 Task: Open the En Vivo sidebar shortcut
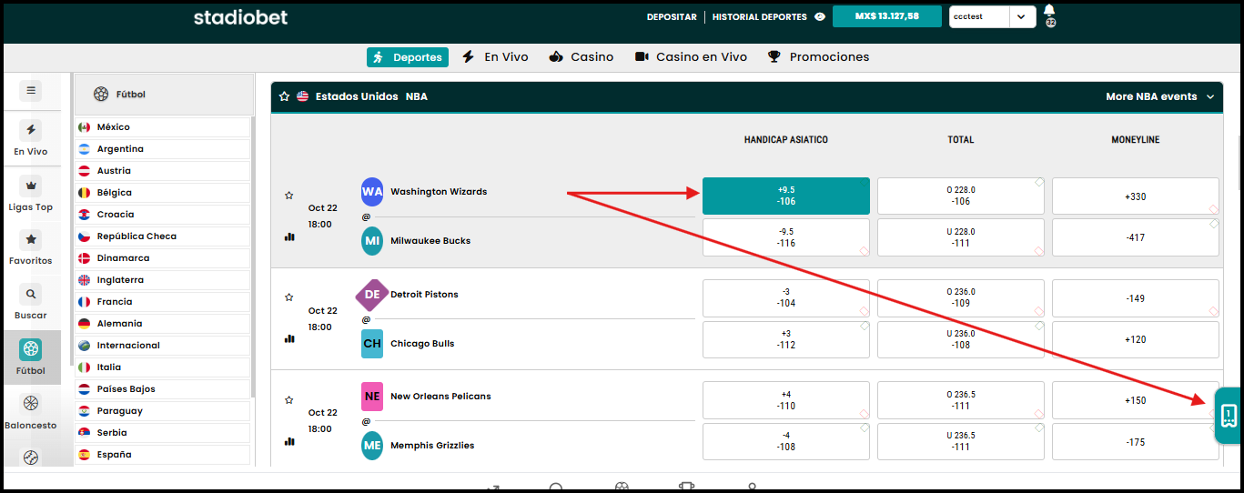click(31, 139)
